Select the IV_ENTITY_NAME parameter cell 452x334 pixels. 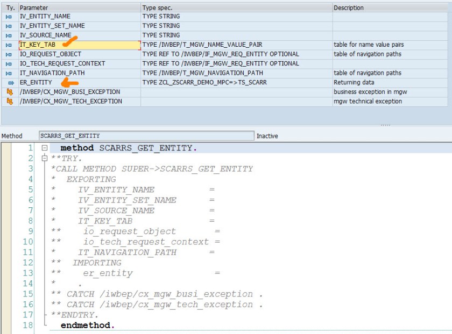80,17
